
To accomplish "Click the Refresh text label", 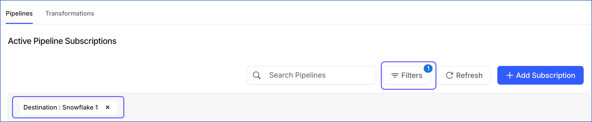I will pos(469,76).
